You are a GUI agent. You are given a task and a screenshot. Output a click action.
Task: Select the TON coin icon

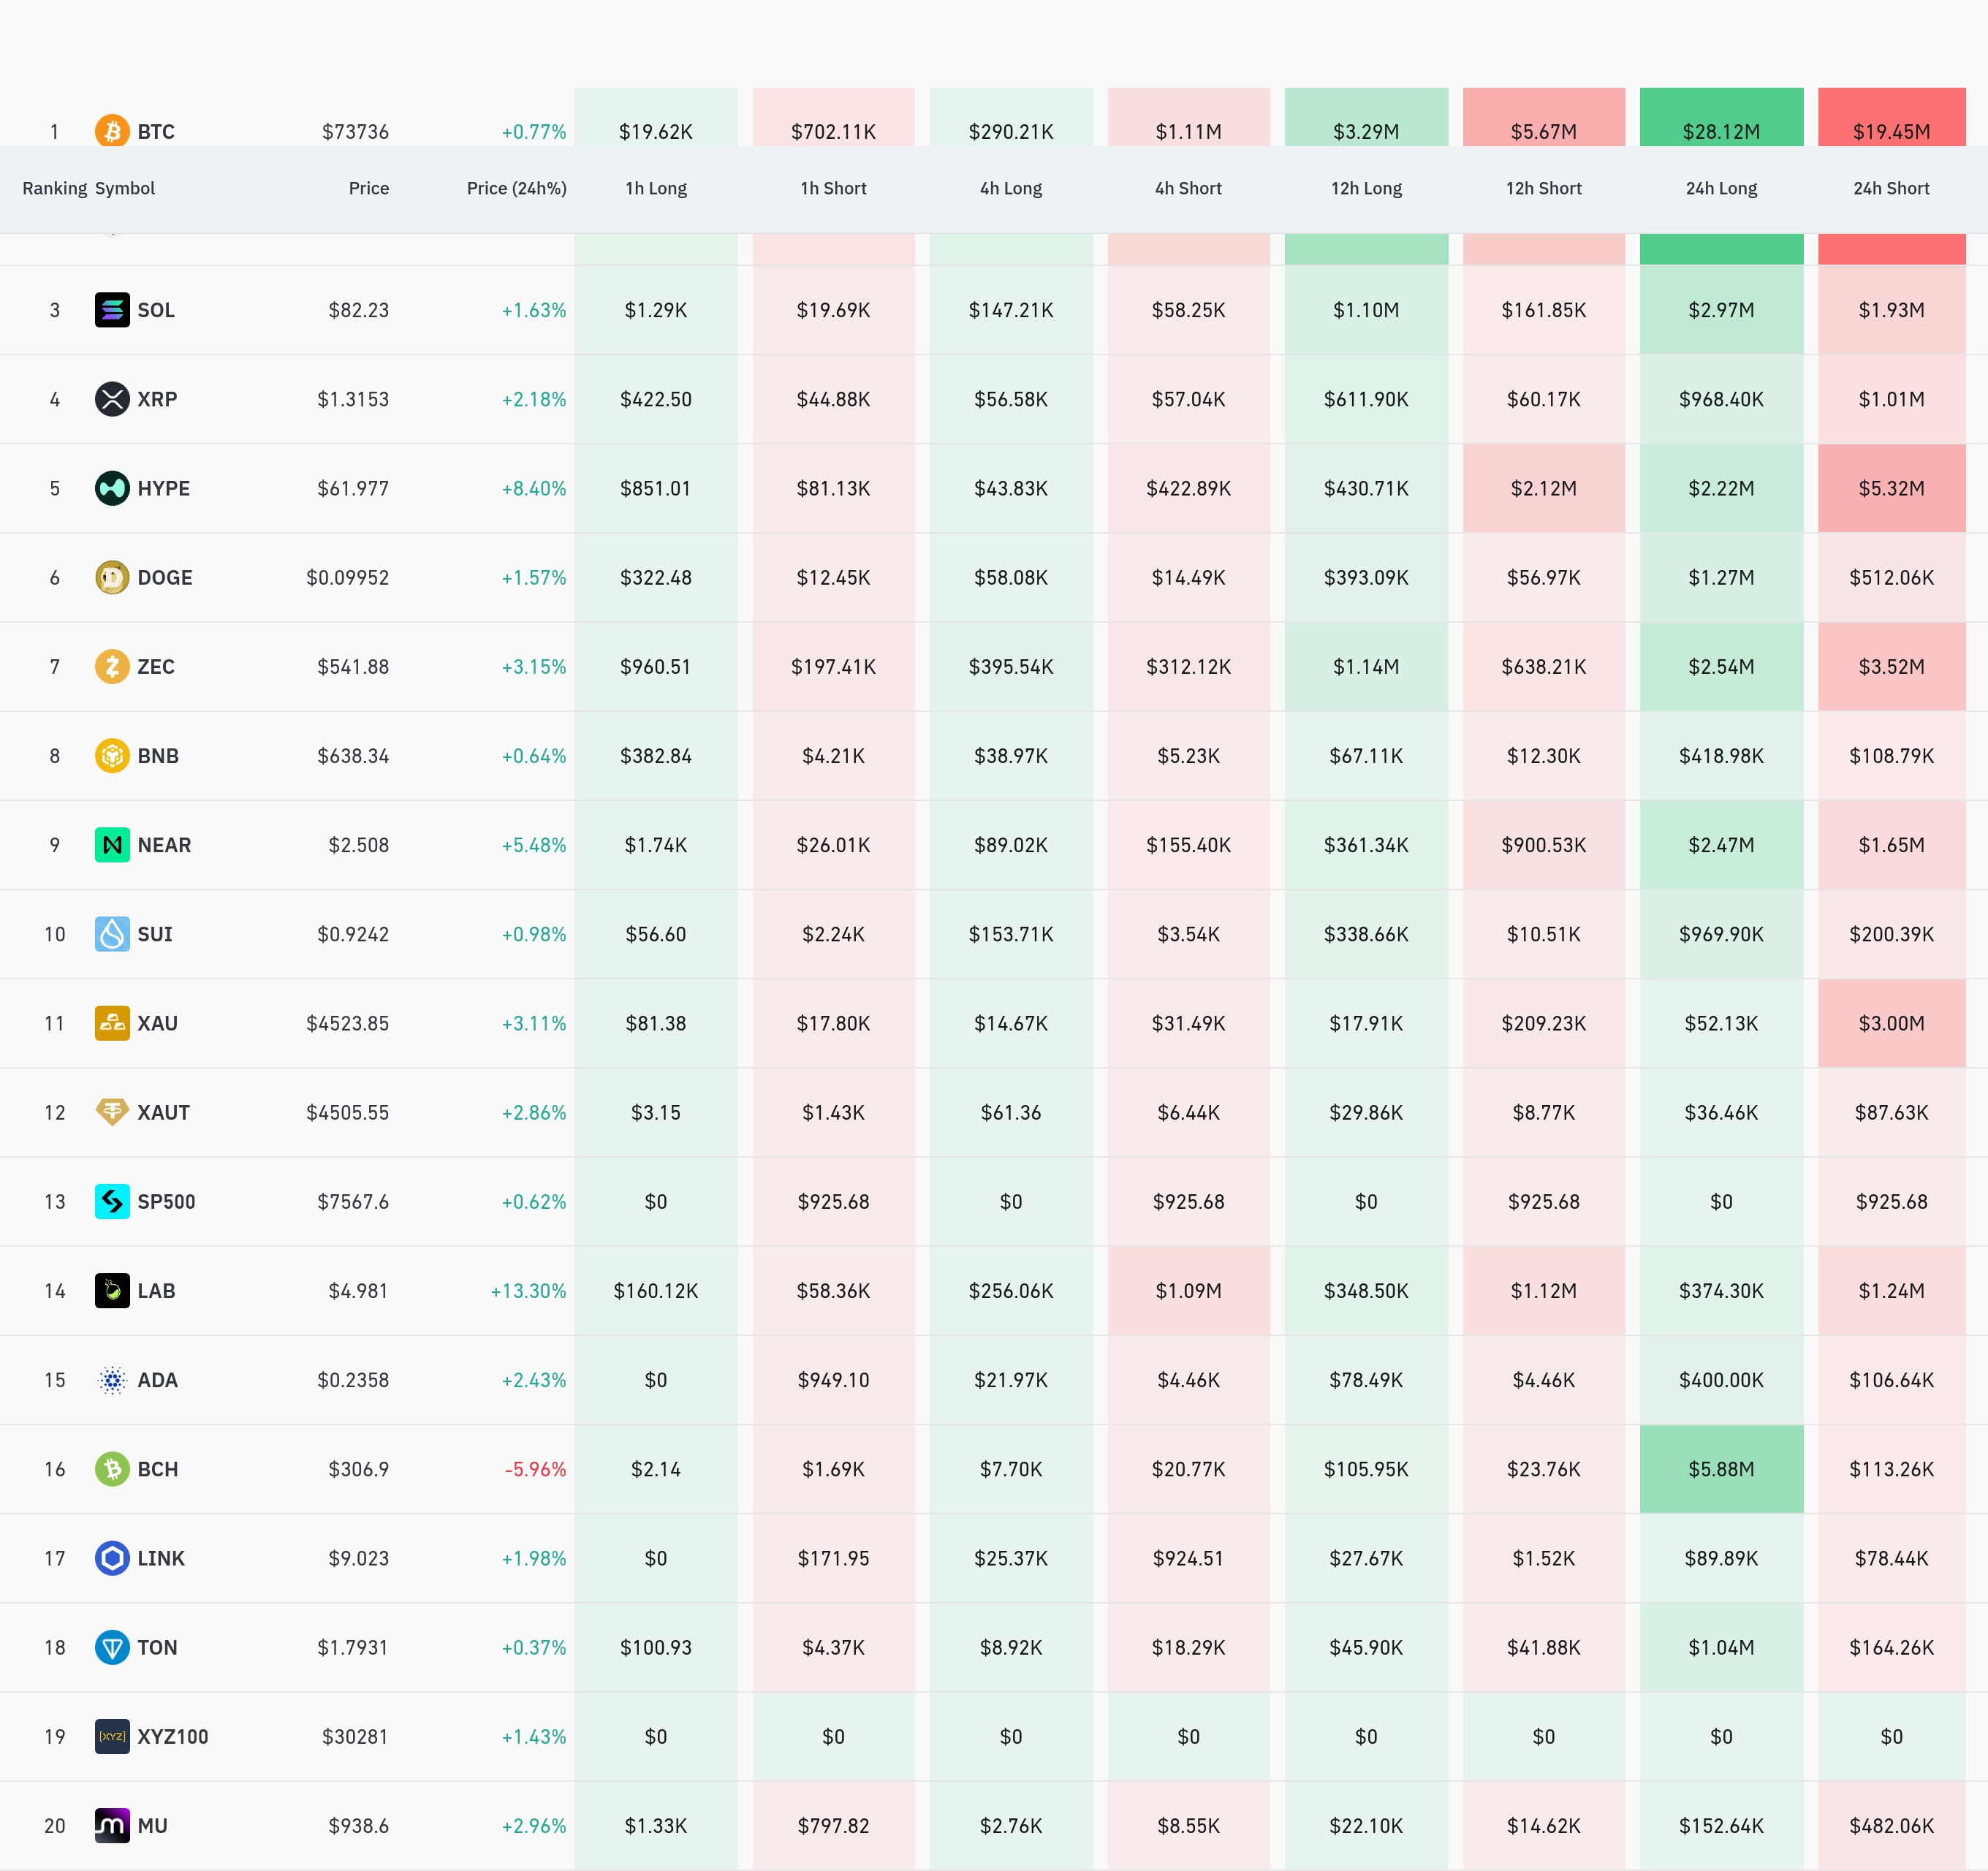[x=112, y=1647]
